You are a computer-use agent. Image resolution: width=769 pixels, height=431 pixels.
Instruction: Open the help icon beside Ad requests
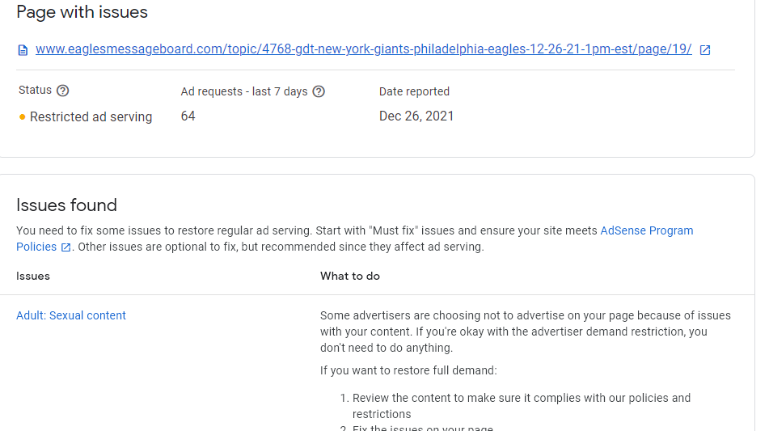[x=319, y=91]
